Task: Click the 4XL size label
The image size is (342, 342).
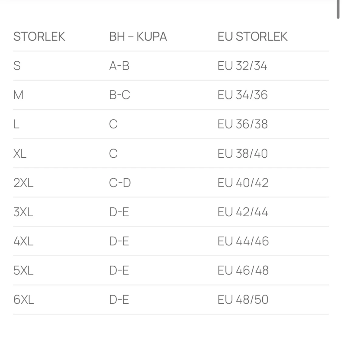Action: click(23, 241)
